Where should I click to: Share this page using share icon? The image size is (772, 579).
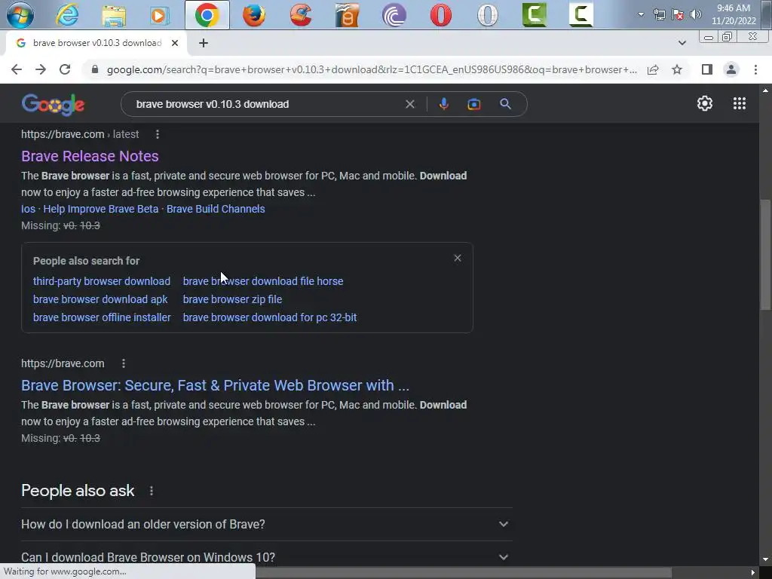(653, 69)
